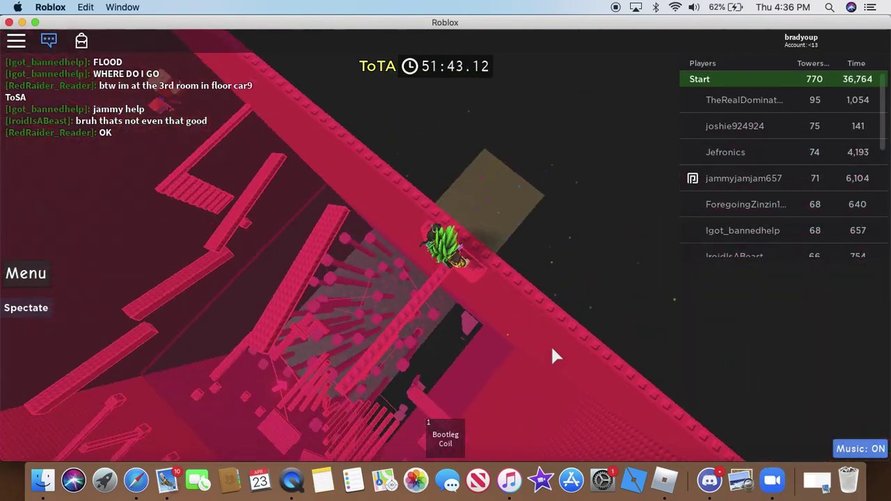Open the Apple menu
The height and width of the screenshot is (501, 891).
click(17, 7)
